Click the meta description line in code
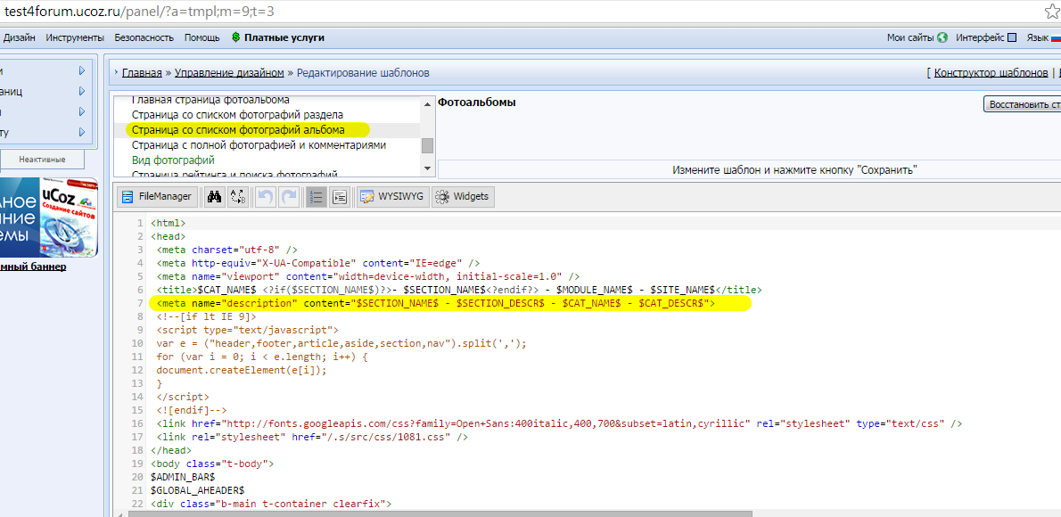Image resolution: width=1061 pixels, height=517 pixels. 436,303
